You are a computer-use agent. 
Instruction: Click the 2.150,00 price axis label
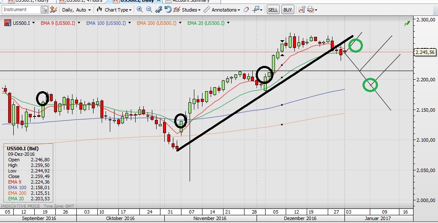(x=426, y=110)
